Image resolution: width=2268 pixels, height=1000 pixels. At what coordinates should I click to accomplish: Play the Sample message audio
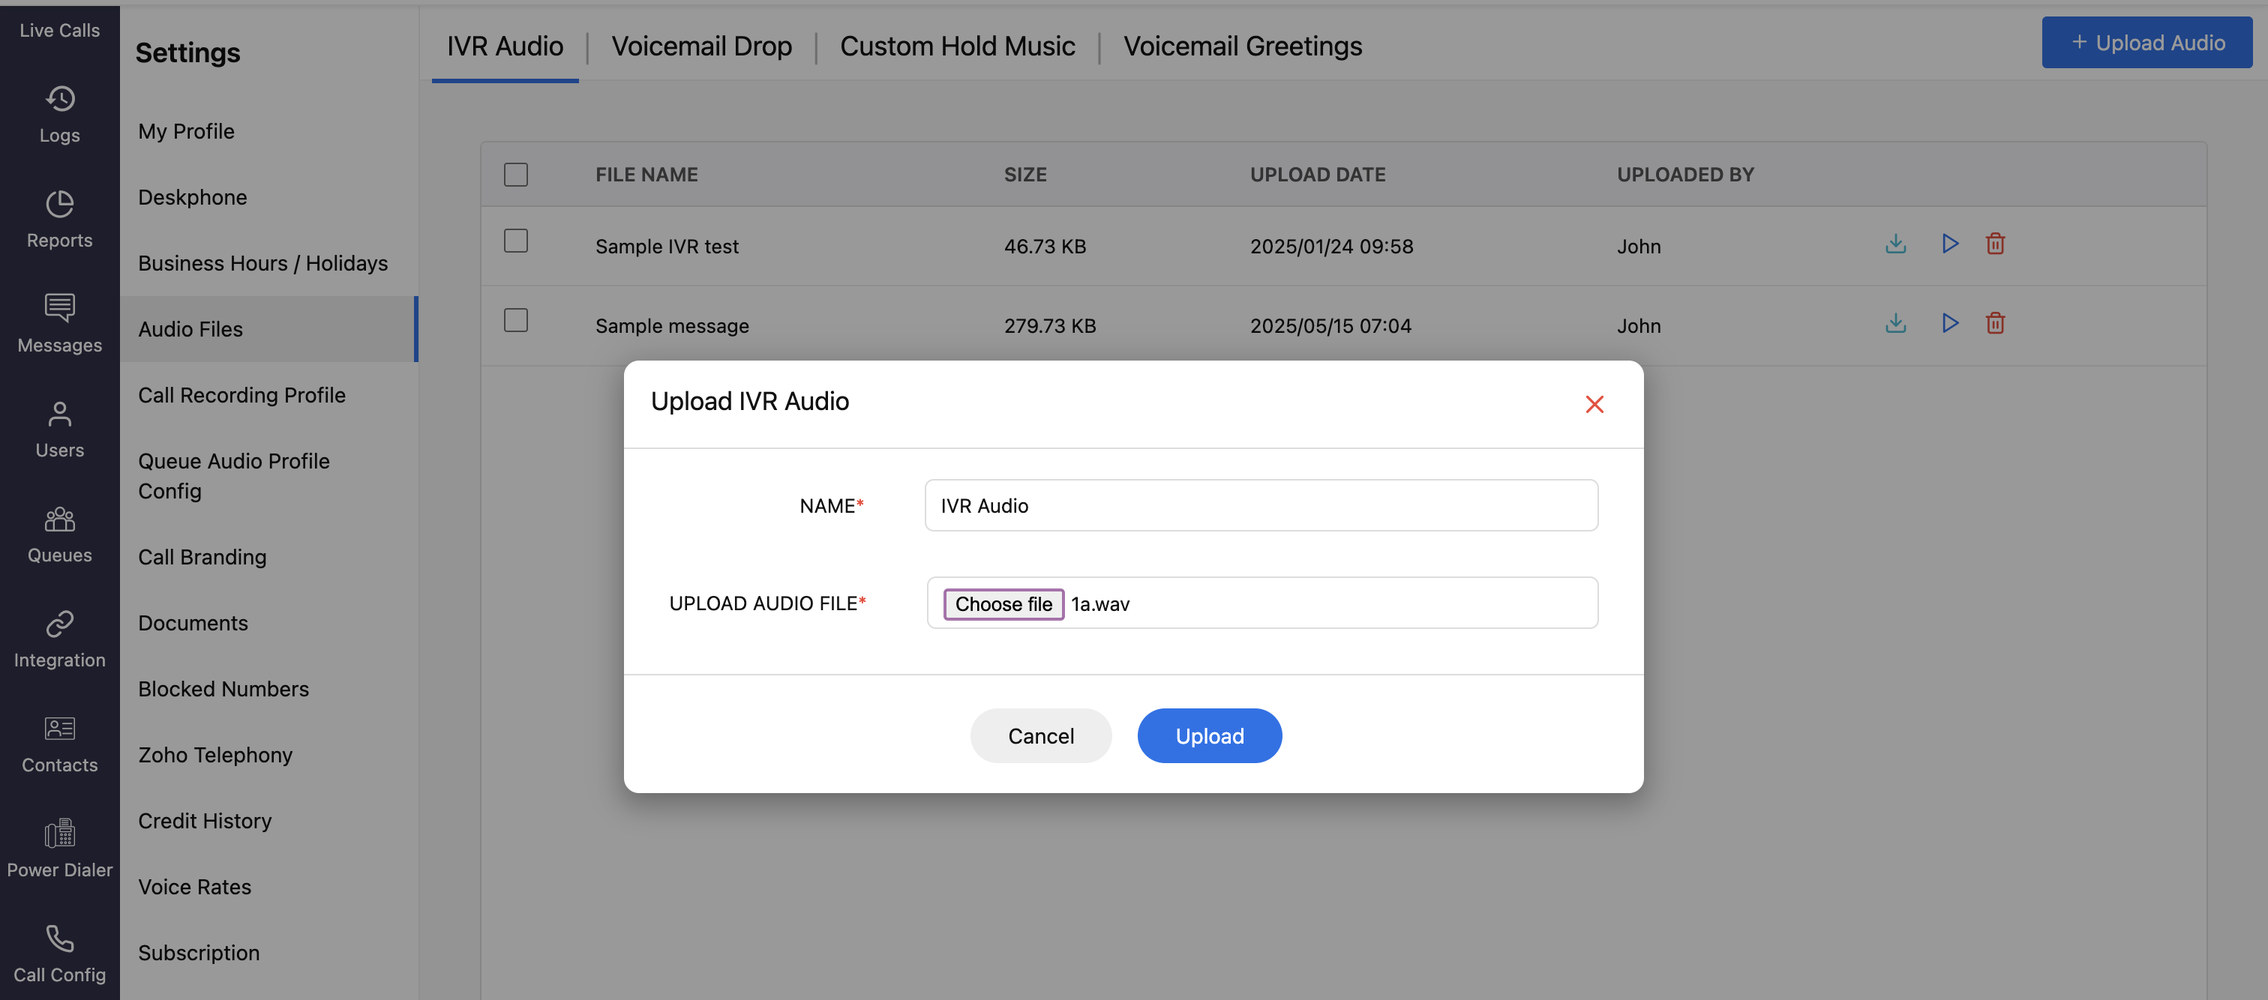pos(1949,324)
